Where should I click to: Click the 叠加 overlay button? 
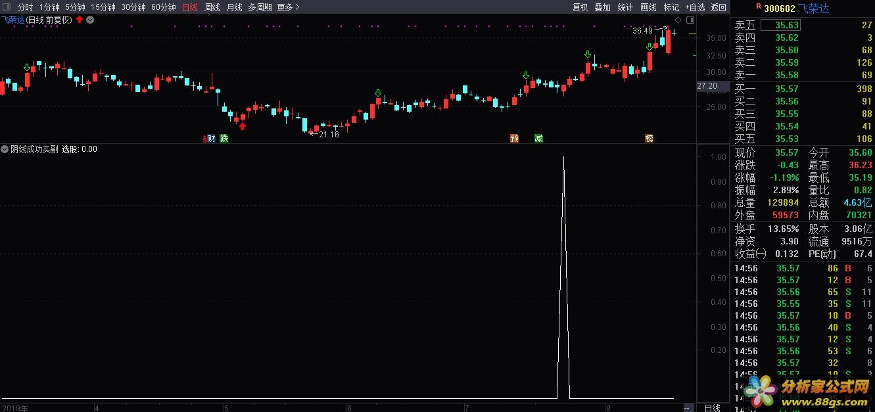pos(603,7)
